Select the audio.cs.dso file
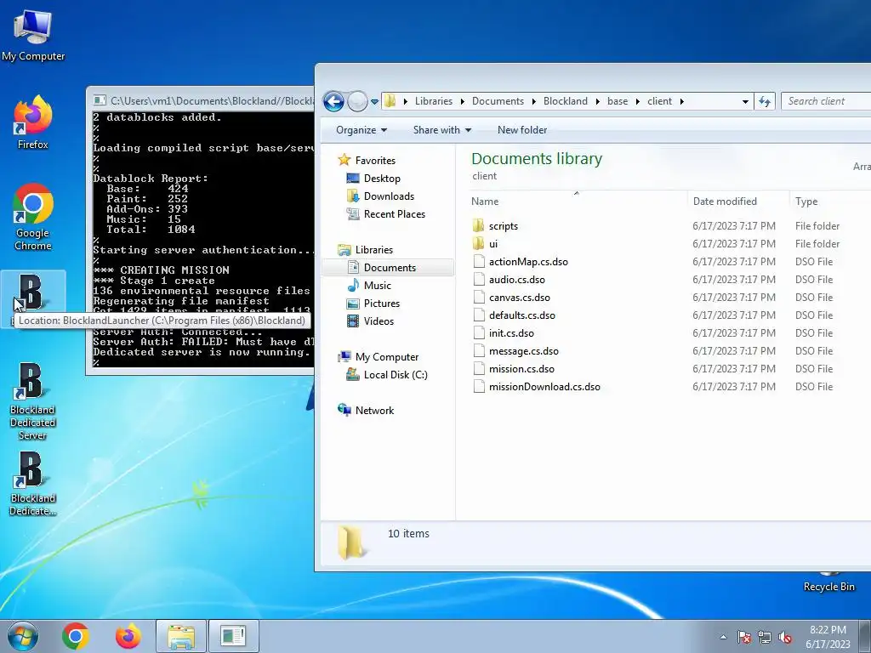 click(x=516, y=279)
